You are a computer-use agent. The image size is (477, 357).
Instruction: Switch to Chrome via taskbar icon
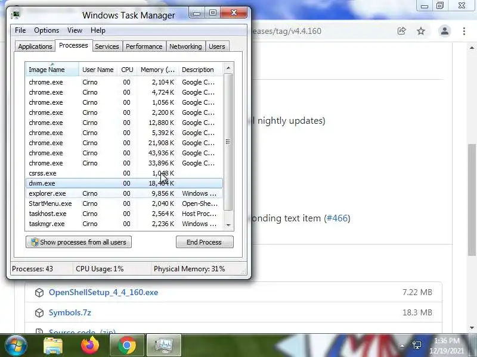tap(127, 346)
